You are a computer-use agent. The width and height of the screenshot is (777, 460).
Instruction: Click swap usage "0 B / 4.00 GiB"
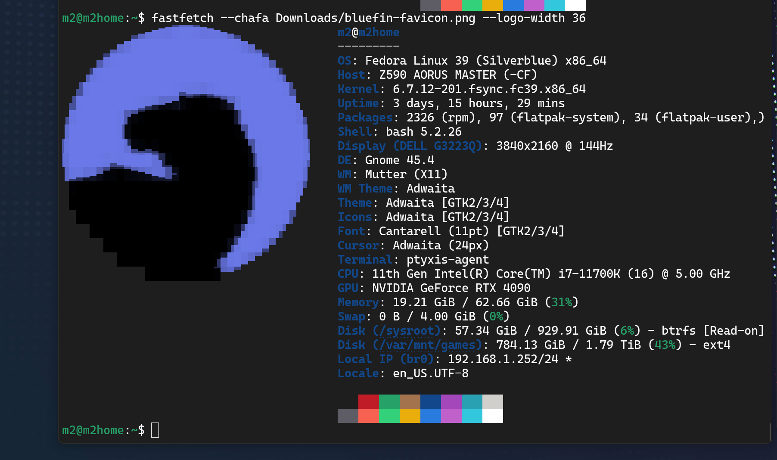tap(427, 317)
